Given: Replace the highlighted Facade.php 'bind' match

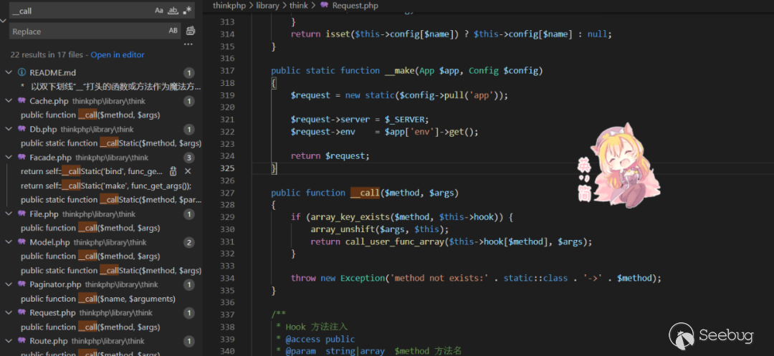Looking at the screenshot, I should coord(173,171).
